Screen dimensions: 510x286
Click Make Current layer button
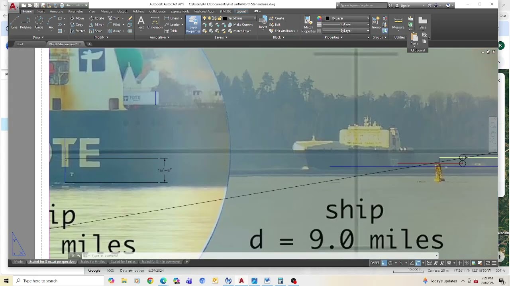pos(240,25)
